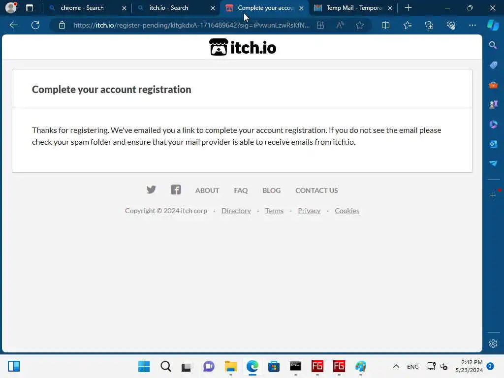Image resolution: width=504 pixels, height=378 pixels.
Task: Open the translate page icon in address bar
Action: 320,25
